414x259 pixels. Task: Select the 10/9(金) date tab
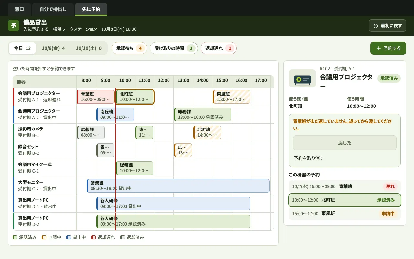(x=53, y=48)
